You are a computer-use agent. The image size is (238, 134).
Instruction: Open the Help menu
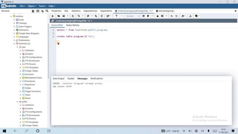click(x=52, y=6)
